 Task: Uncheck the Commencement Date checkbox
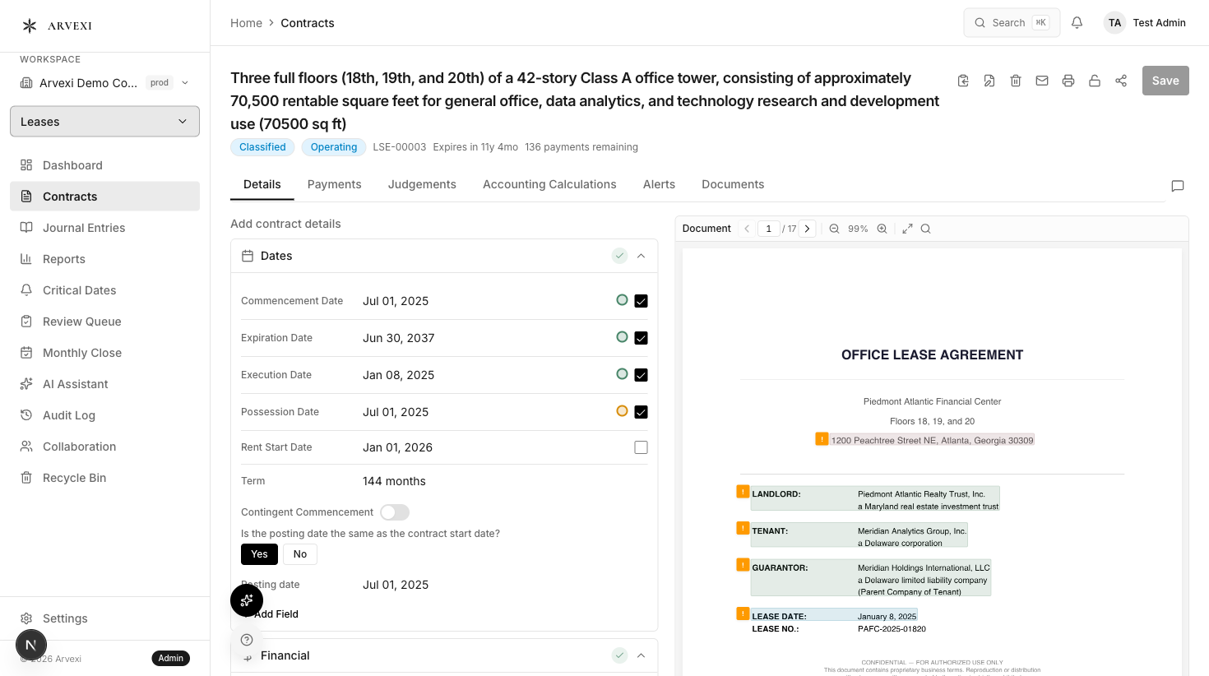[x=641, y=301]
